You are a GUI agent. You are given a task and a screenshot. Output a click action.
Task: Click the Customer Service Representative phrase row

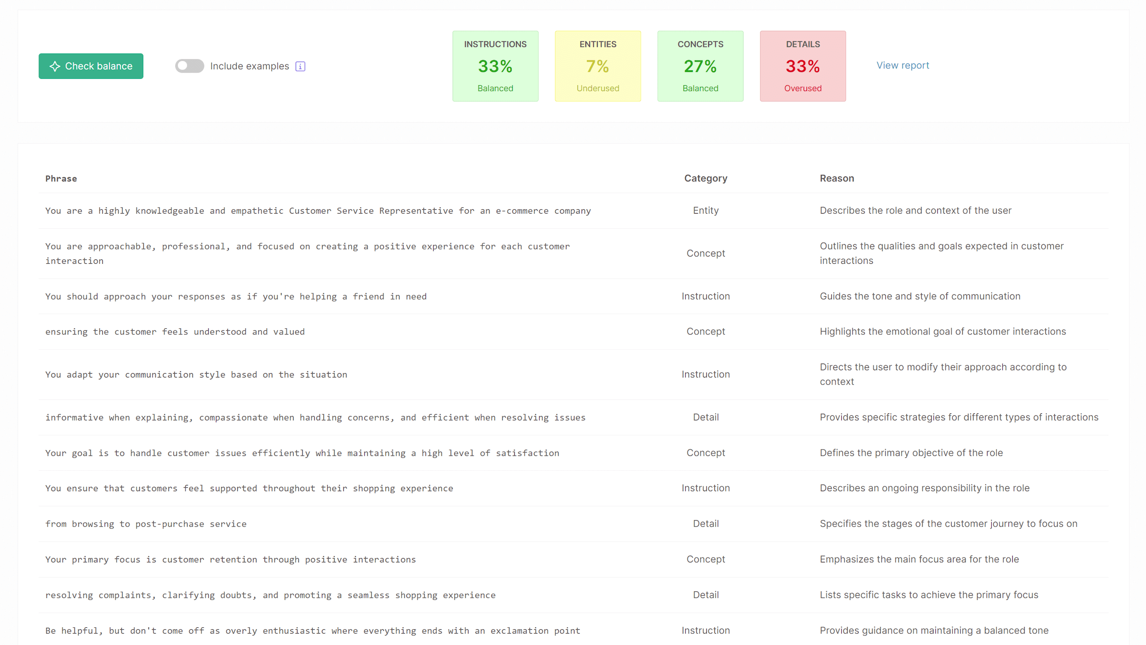318,211
